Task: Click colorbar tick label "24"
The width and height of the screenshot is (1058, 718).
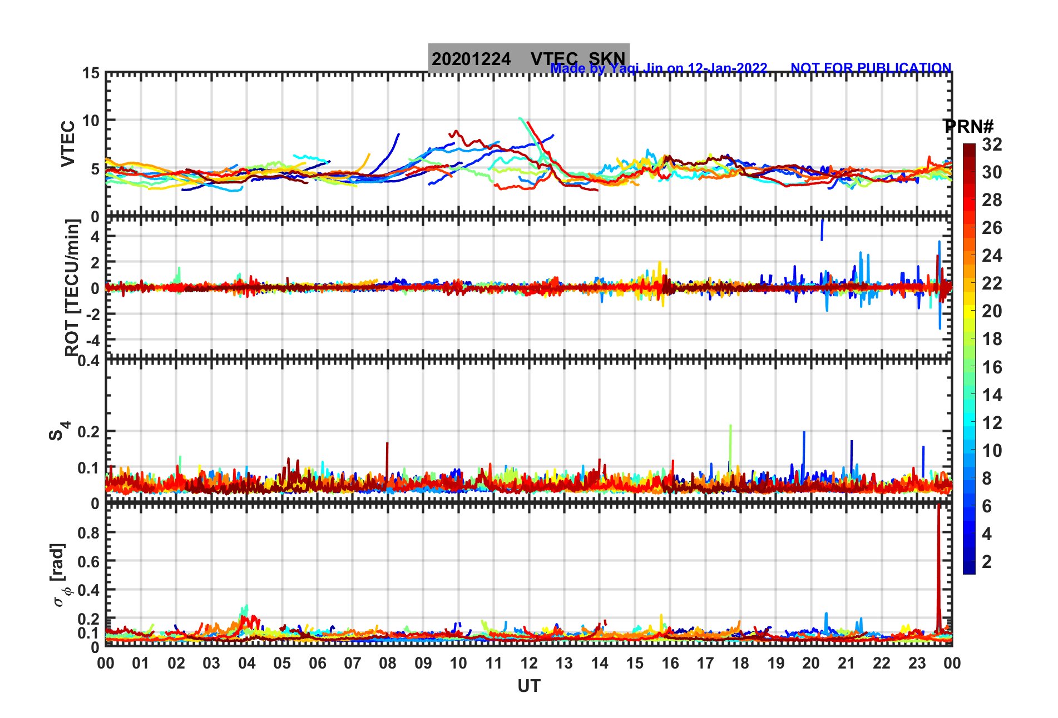Action: click(992, 256)
